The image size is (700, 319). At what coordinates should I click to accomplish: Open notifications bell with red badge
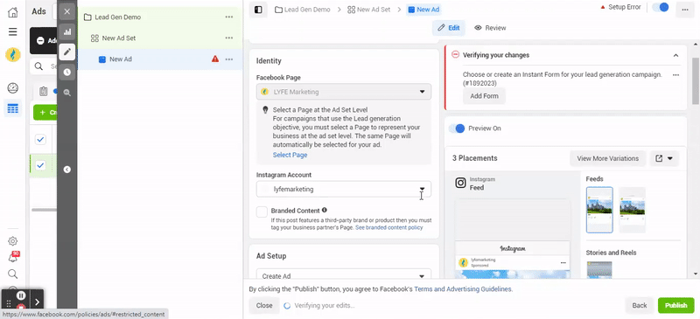tap(13, 258)
